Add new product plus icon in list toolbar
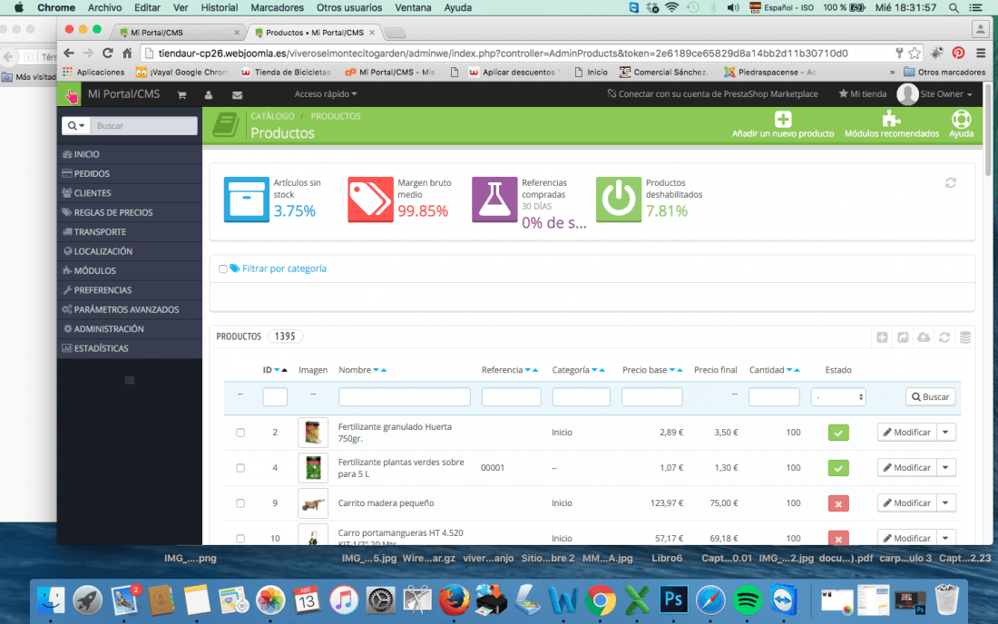 point(882,337)
